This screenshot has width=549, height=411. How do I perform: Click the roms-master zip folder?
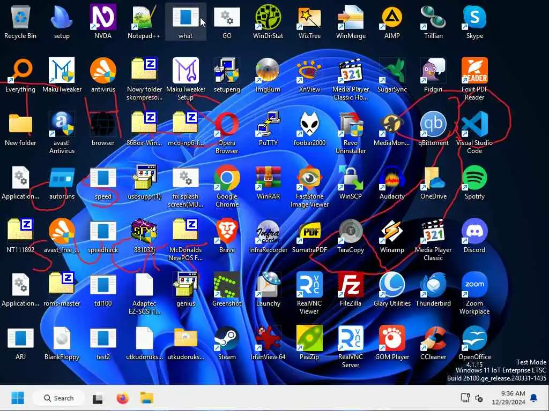(62, 284)
